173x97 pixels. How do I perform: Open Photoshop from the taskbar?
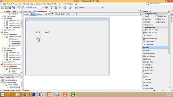coord(33,94)
